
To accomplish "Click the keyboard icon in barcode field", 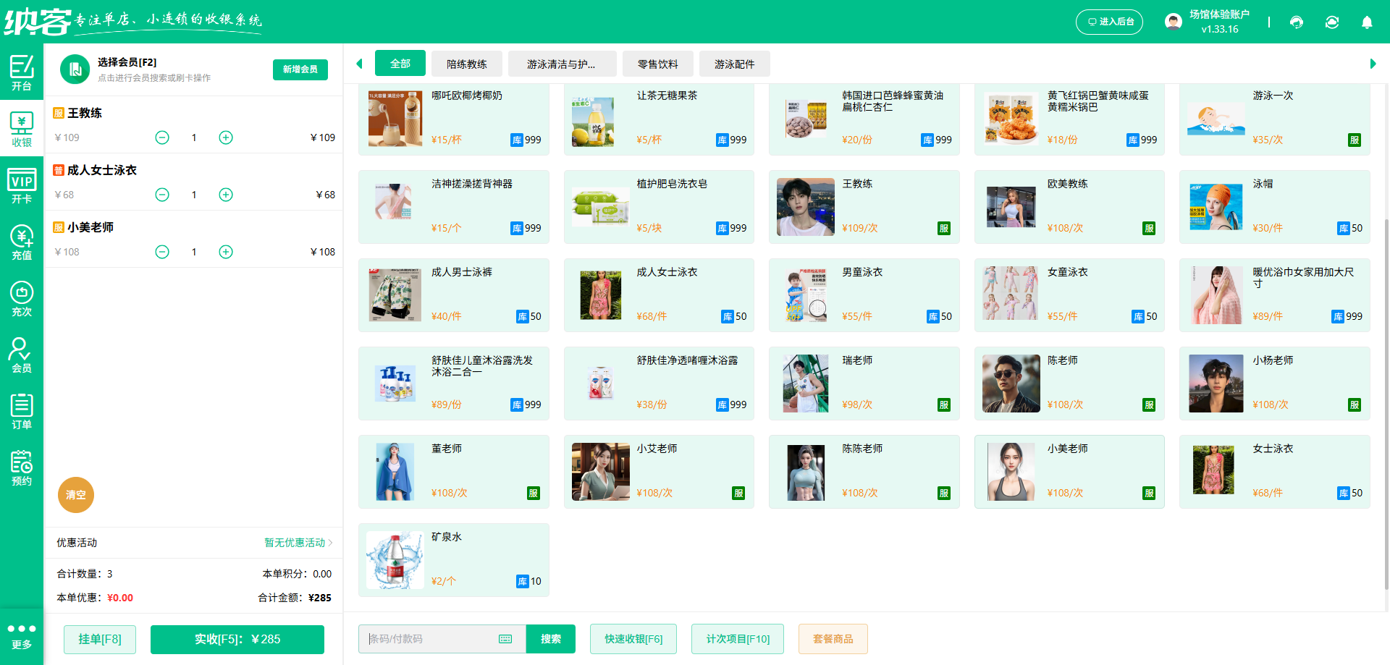I will [505, 639].
